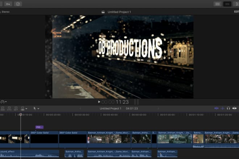This screenshot has width=239, height=159.
Task: Select the Batman_Arkham_Knight_-_Ga... video clip
Action: pos(175,139)
